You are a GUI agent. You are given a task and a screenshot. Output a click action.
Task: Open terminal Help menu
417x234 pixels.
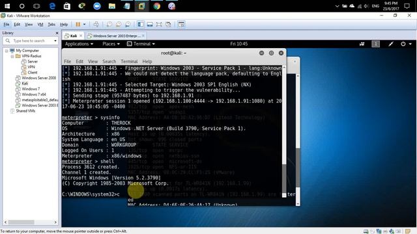click(147, 61)
